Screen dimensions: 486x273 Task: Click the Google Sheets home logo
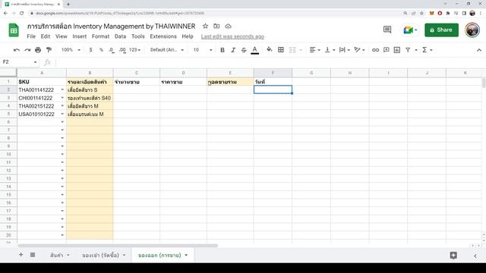(14, 30)
